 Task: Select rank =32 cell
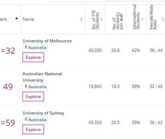point(8,51)
